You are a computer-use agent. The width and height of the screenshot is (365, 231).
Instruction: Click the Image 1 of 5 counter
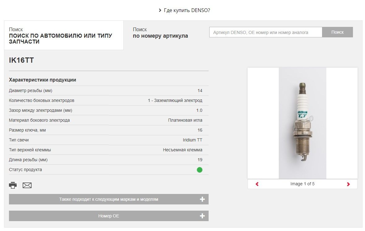coord(302,184)
